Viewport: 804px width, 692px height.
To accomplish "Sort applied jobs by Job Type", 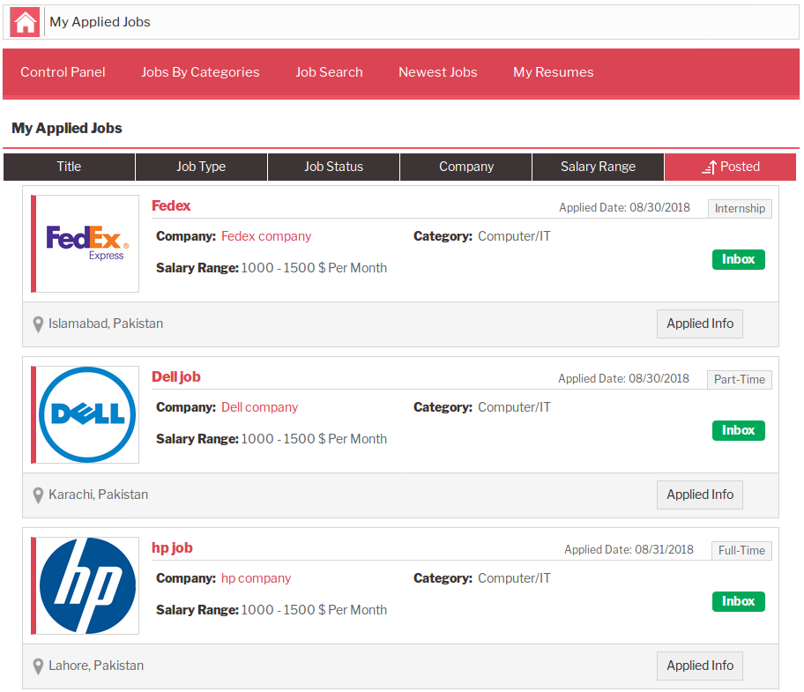I will (201, 167).
